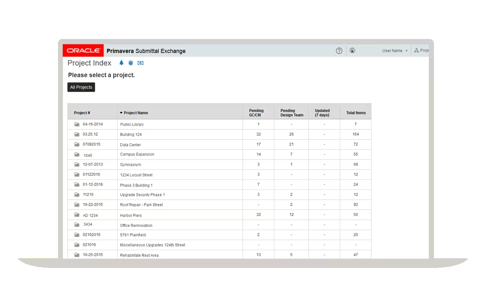This screenshot has height=307, width=486.
Task: Sort by the Total Items column header
Action: click(356, 113)
